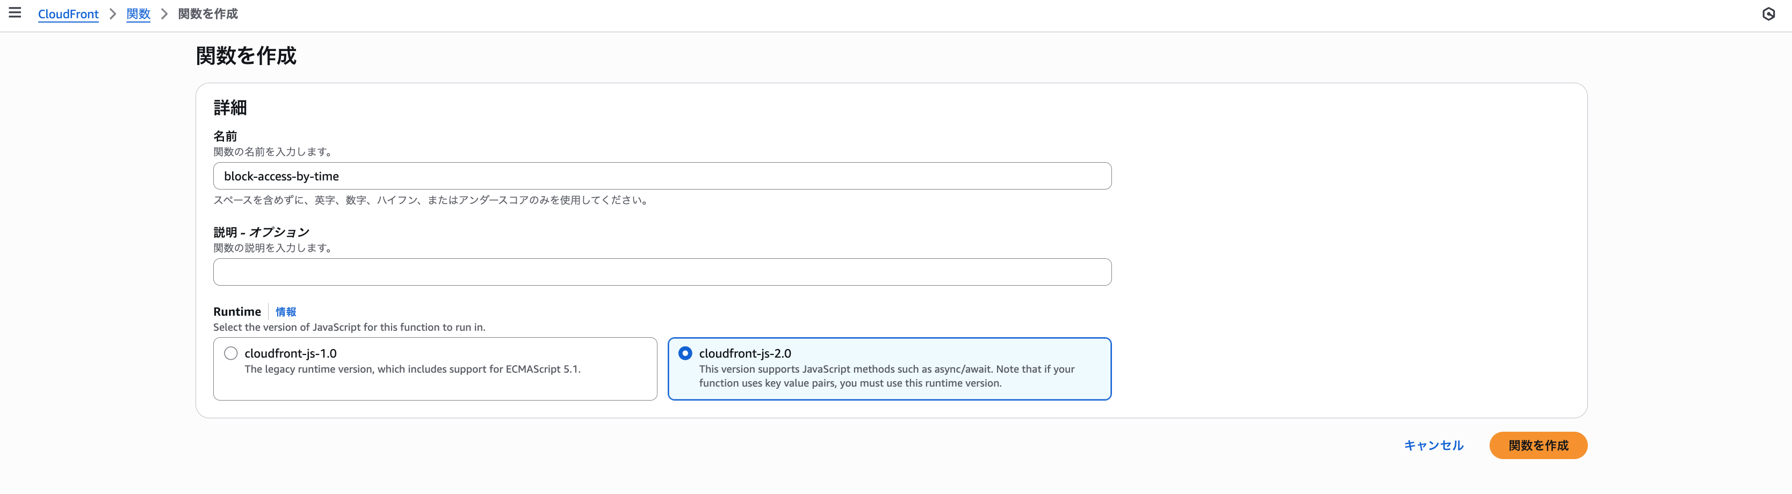This screenshot has height=494, width=1792.
Task: Open the Runtime 情報 info link
Action: 286,312
